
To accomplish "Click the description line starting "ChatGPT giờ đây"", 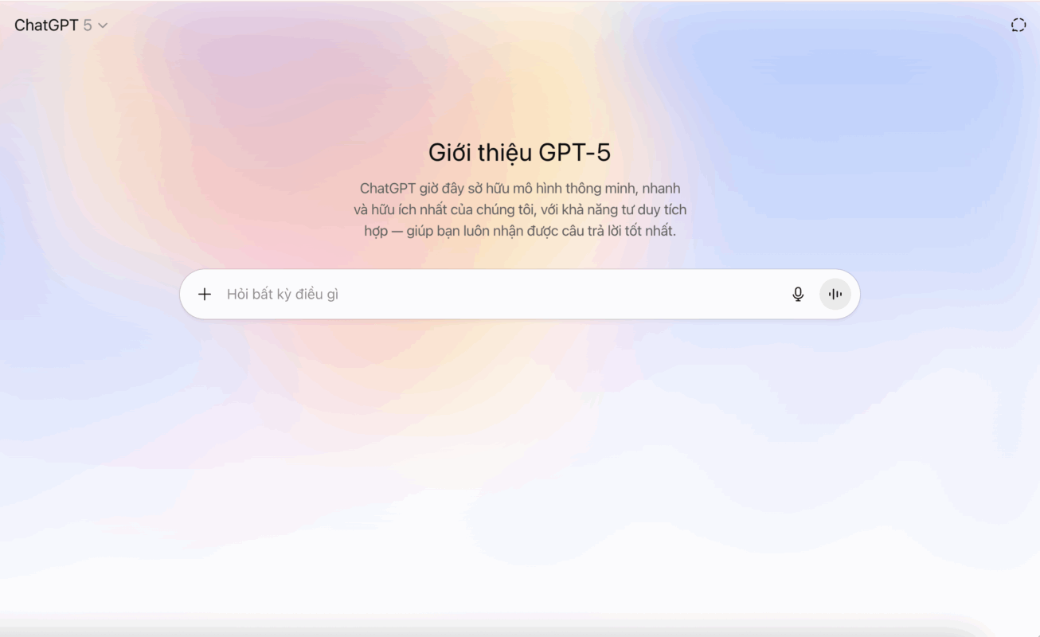I will click(520, 189).
